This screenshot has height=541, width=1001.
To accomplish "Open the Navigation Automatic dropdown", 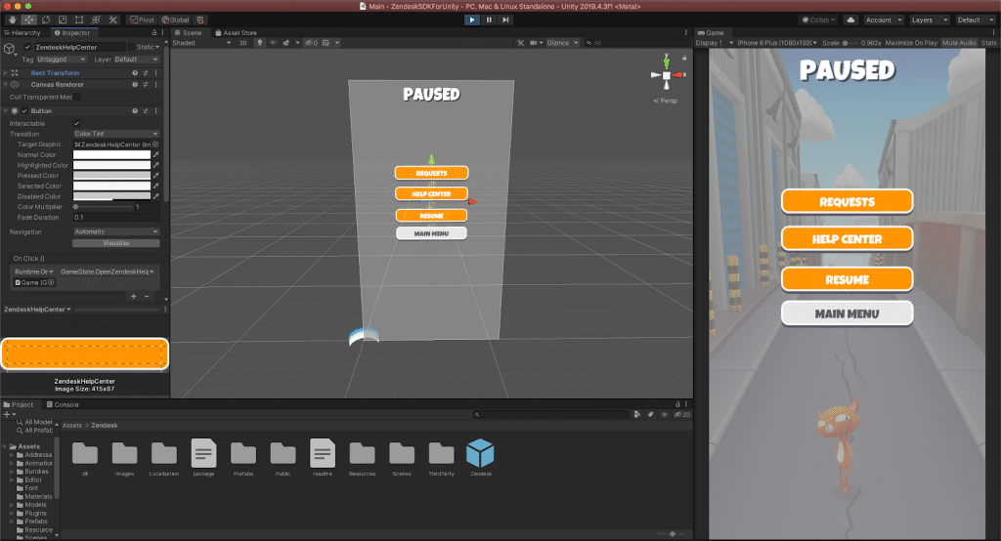I will [115, 231].
